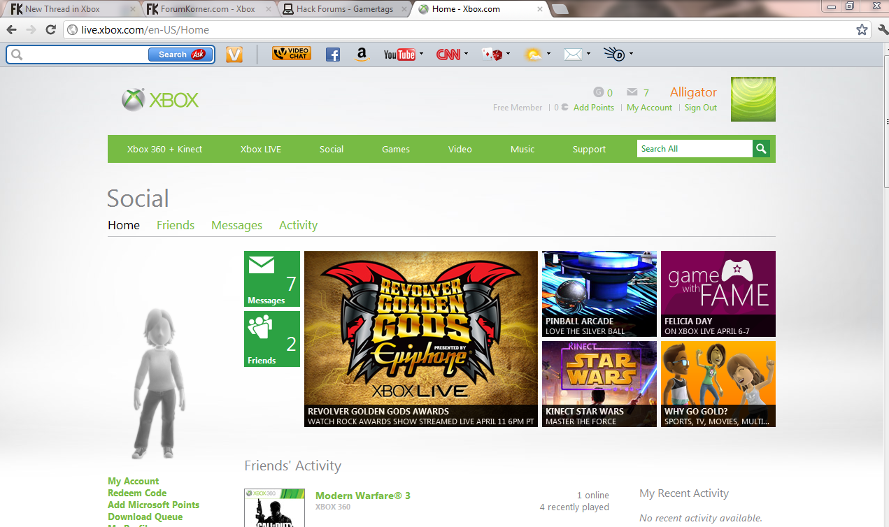Viewport: 889px width, 527px height.
Task: Open the Add Microsoft Points sidebar link
Action: point(154,505)
